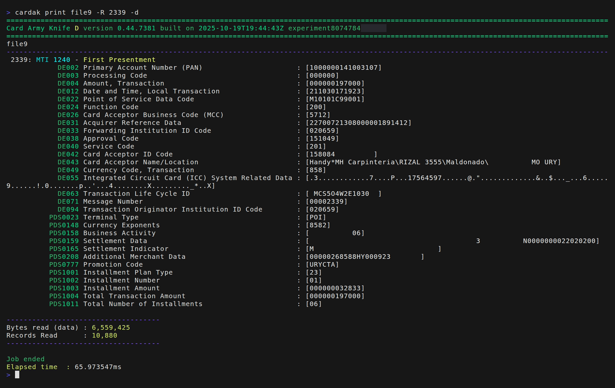This screenshot has height=388, width=615.
Task: Click the PDS1003 Installment Amount value
Action: pos(335,288)
